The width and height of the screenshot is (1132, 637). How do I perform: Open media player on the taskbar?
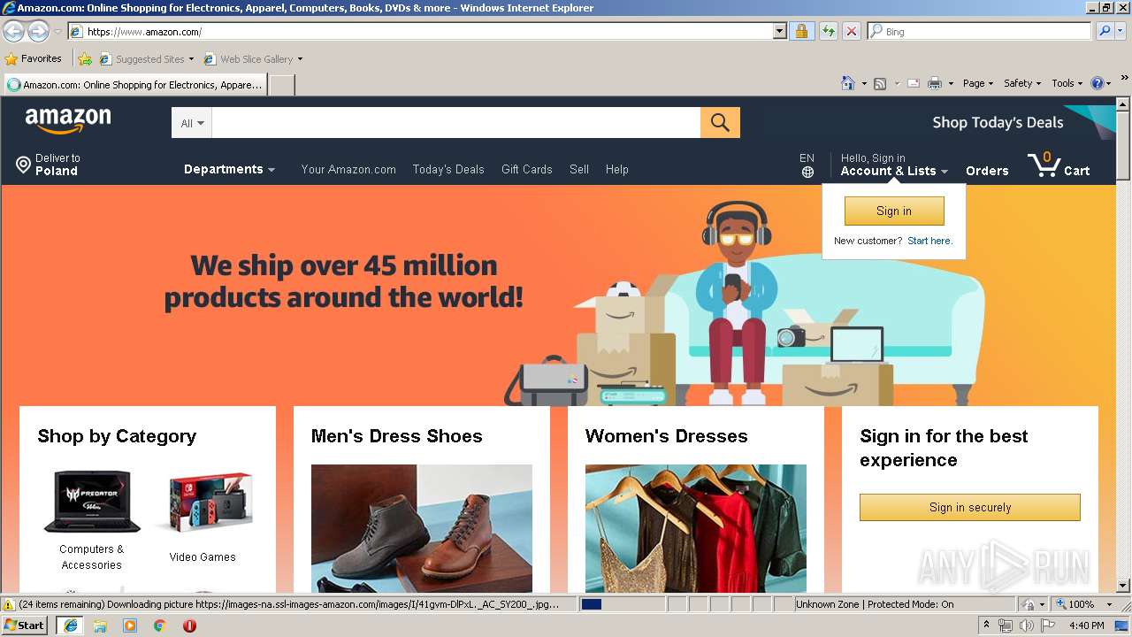click(x=130, y=625)
